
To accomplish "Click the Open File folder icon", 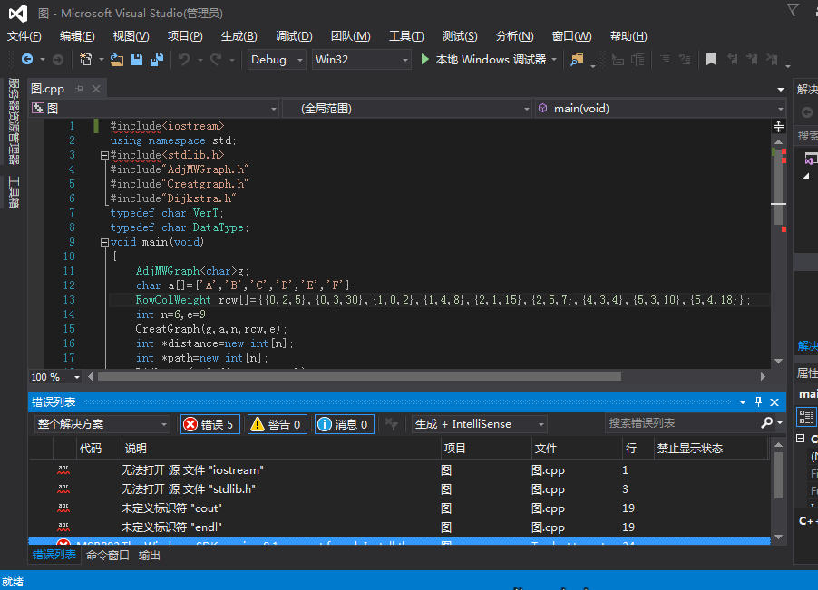I will 116,59.
